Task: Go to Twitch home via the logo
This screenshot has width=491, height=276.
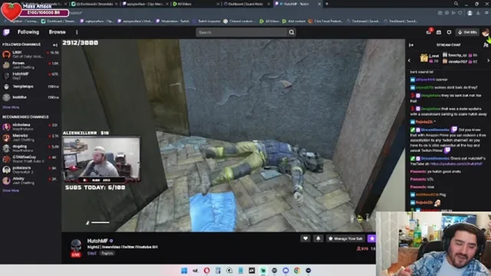Action: 6,32
